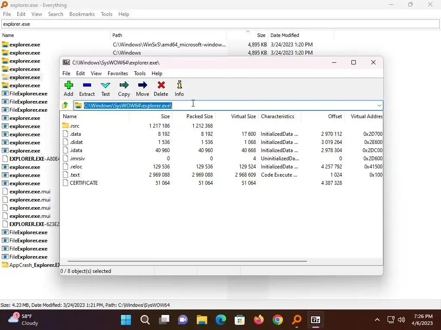Open Microsoft Store from taskbar
Screen dimensions: 441x330
coord(239,320)
